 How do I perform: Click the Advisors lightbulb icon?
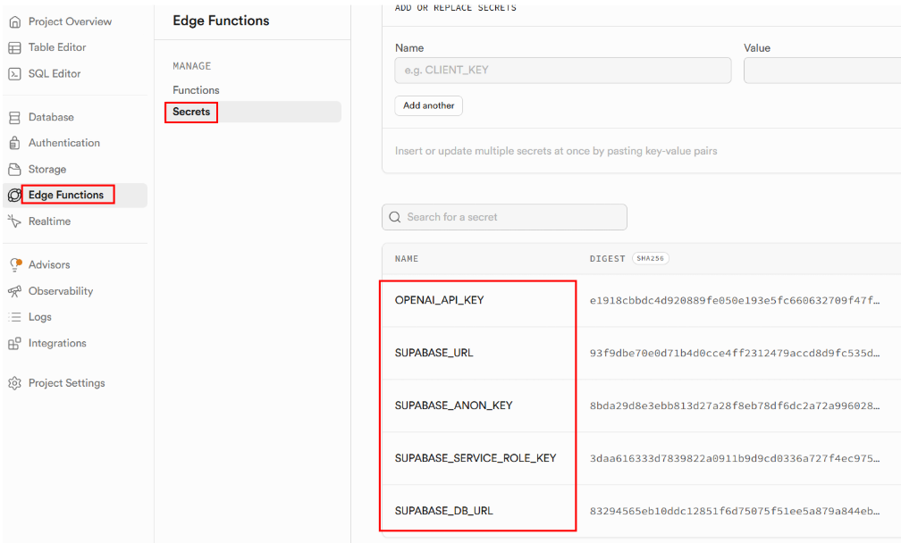(14, 264)
